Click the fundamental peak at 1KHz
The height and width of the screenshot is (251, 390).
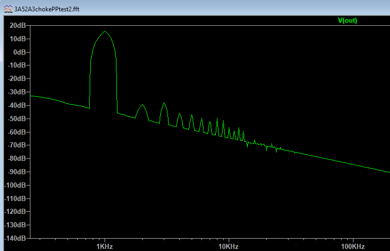105,31
